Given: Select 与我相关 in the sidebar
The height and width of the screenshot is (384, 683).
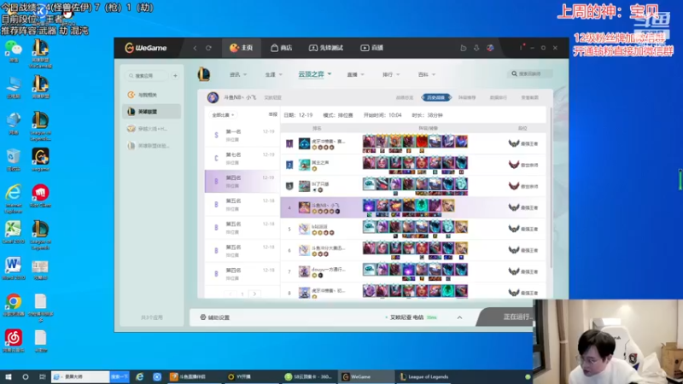Looking at the screenshot, I should 152,95.
